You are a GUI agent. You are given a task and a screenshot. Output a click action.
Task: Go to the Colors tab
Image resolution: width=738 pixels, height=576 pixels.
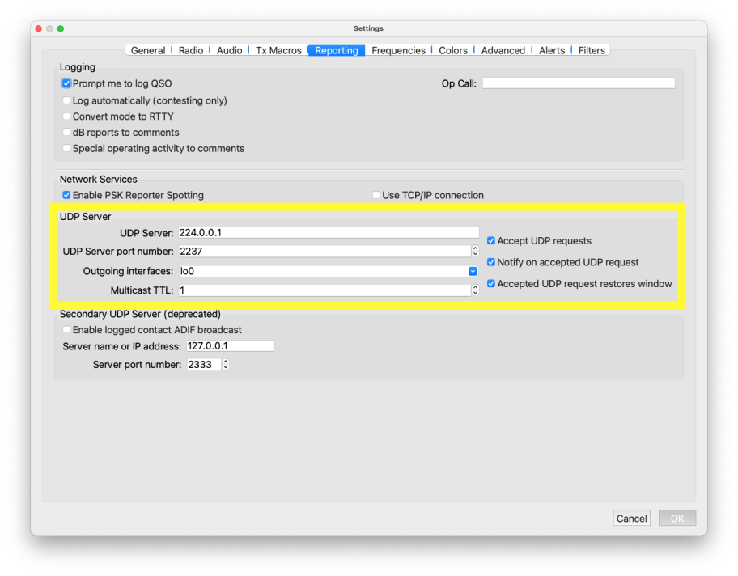[x=453, y=50]
